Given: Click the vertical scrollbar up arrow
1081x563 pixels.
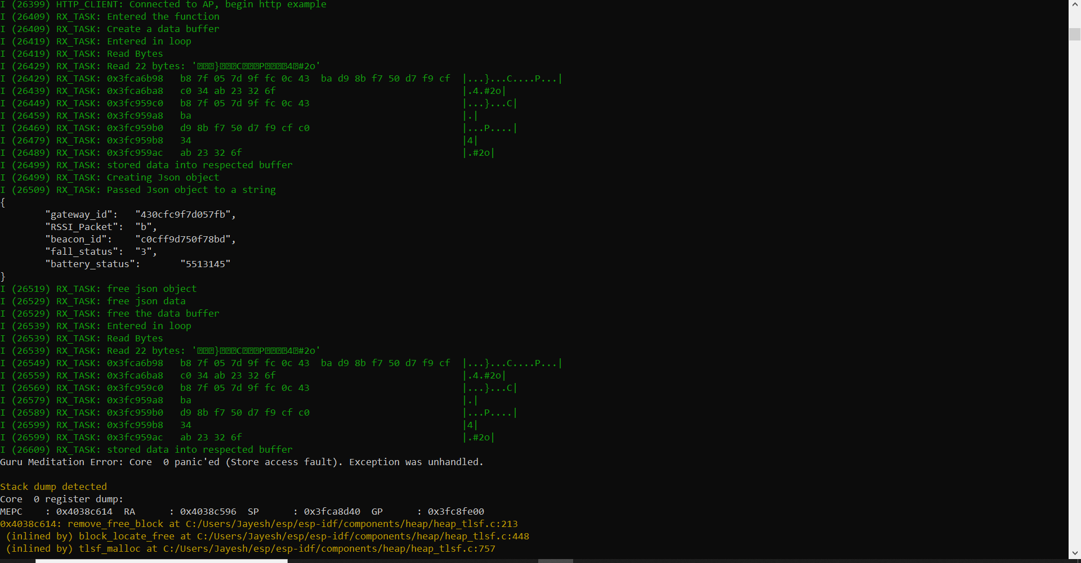Looking at the screenshot, I should click(x=1075, y=5).
